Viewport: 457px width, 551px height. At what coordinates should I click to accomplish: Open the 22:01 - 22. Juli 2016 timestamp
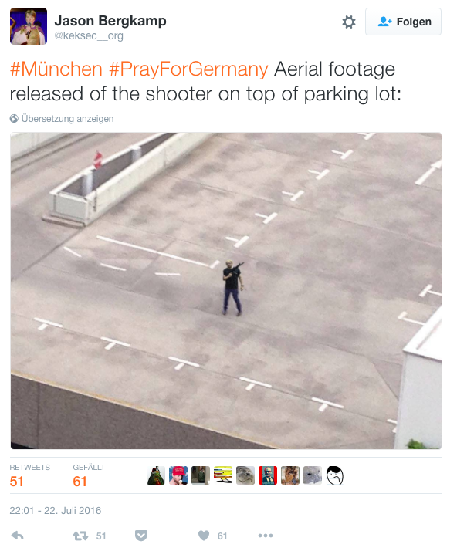(x=55, y=511)
